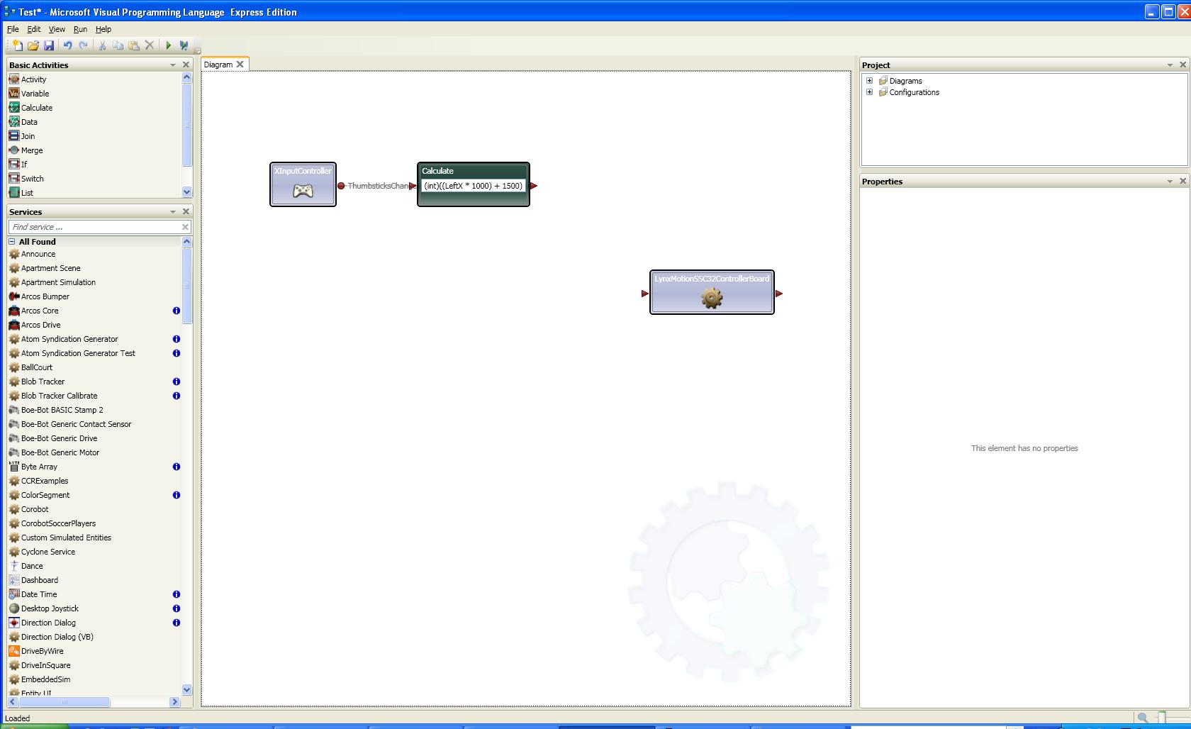Click the Copy toolbar icon

118,45
